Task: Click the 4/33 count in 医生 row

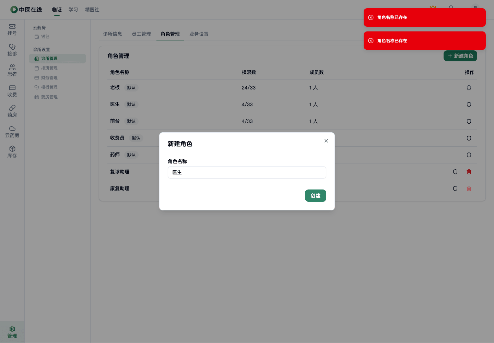Action: (247, 105)
